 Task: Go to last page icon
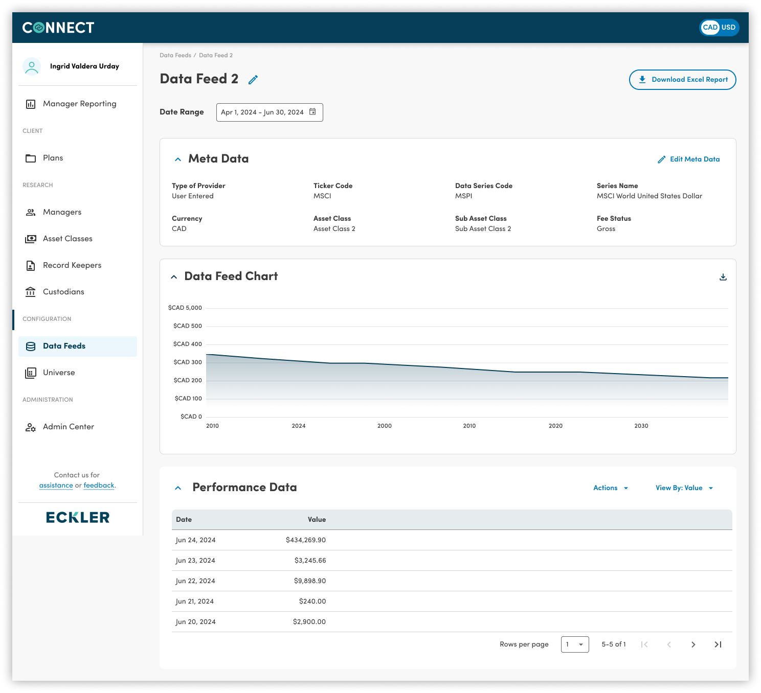(x=718, y=644)
